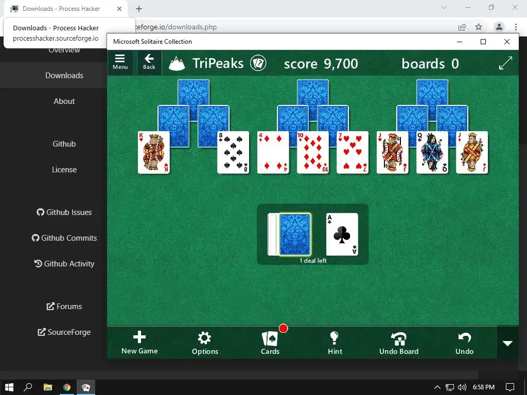The height and width of the screenshot is (395, 527).
Task: Share this page from the browser toolbar
Action: coord(462,27)
